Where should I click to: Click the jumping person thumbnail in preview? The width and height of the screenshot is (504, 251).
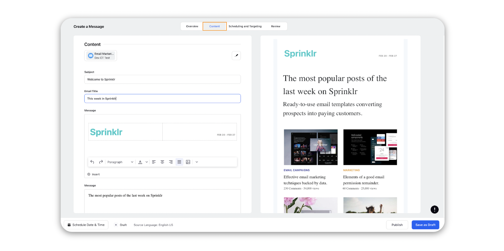[370, 205]
